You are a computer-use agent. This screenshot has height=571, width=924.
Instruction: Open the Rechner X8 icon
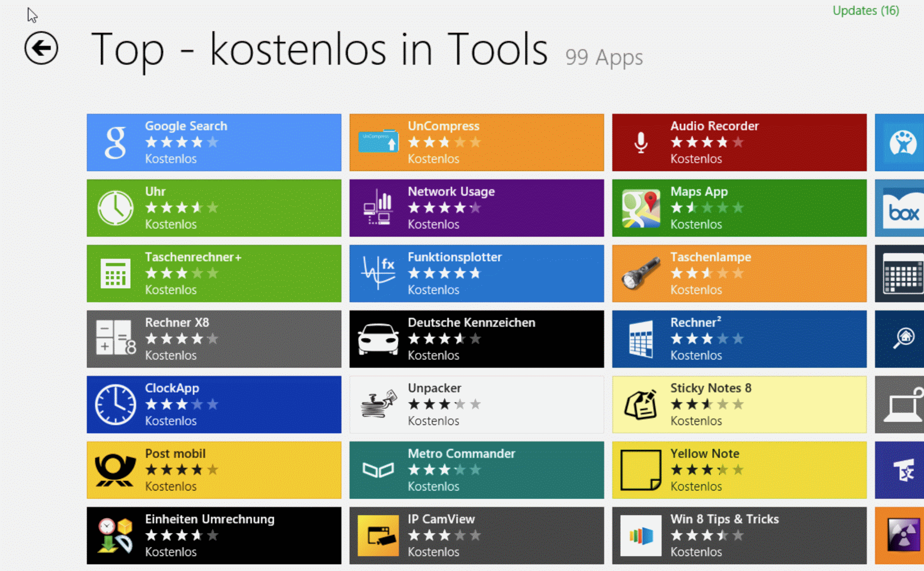(x=116, y=339)
